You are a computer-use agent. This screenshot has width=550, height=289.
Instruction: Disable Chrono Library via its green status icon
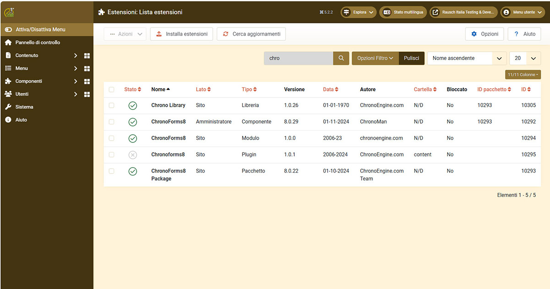click(x=132, y=106)
